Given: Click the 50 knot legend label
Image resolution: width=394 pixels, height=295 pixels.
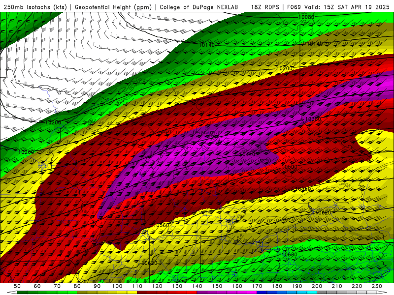Looking at the screenshot, I should (x=17, y=286).
